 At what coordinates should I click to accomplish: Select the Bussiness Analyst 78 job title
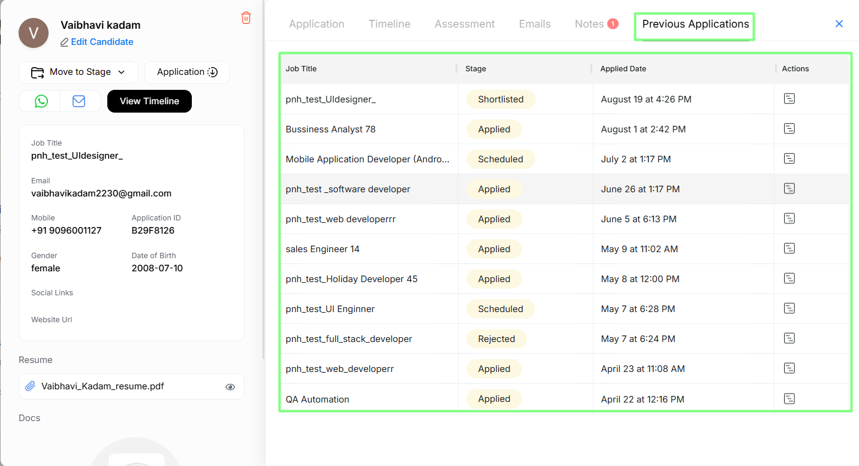coord(331,129)
